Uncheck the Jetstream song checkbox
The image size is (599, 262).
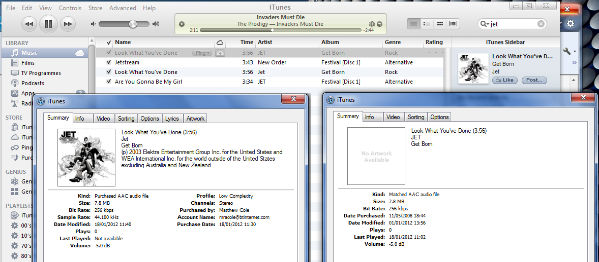tap(109, 62)
